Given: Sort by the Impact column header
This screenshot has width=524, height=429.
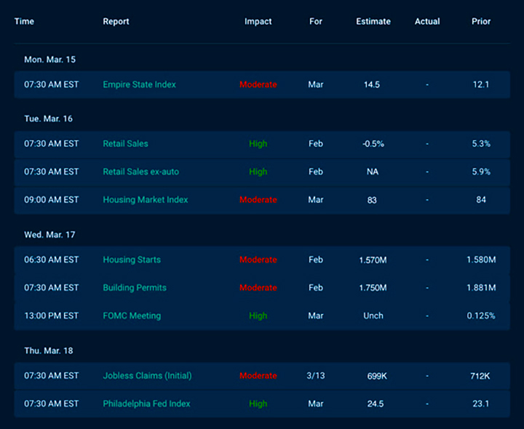Looking at the screenshot, I should pos(258,22).
